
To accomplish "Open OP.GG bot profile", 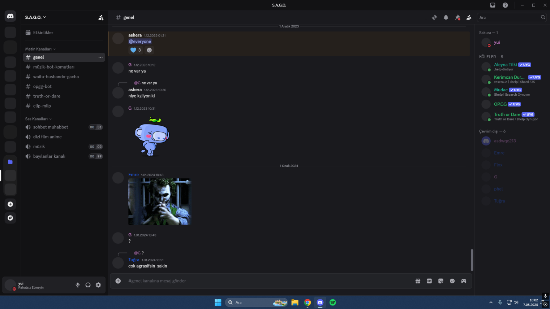I will [x=512, y=104].
